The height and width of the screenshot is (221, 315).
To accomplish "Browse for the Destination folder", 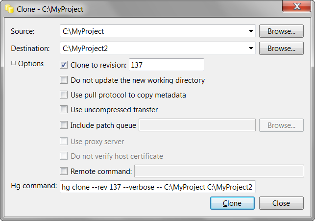I will pos(281,49).
